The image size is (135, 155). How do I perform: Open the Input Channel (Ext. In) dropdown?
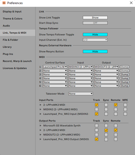[95, 40]
